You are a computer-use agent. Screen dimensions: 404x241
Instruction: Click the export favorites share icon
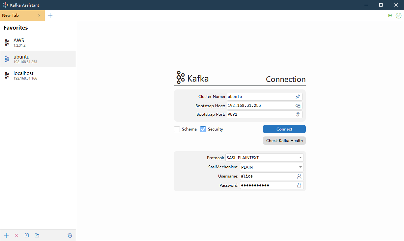(x=37, y=235)
